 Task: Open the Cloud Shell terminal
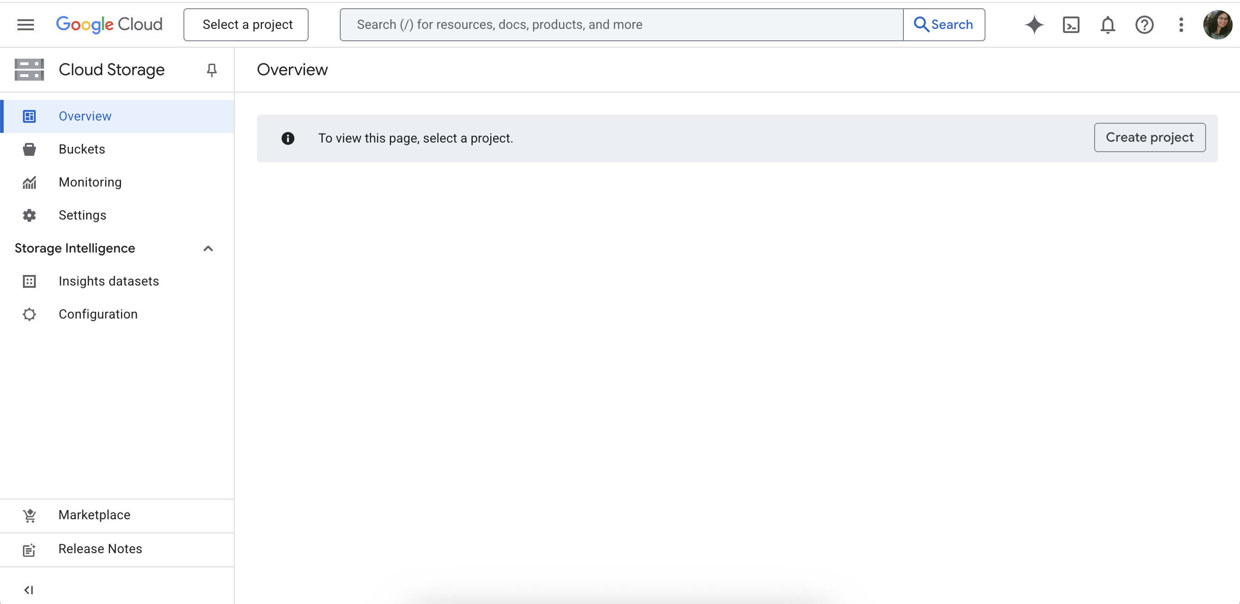pyautogui.click(x=1071, y=25)
